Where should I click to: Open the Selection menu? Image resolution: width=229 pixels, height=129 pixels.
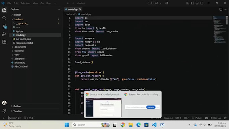pos(25,3)
